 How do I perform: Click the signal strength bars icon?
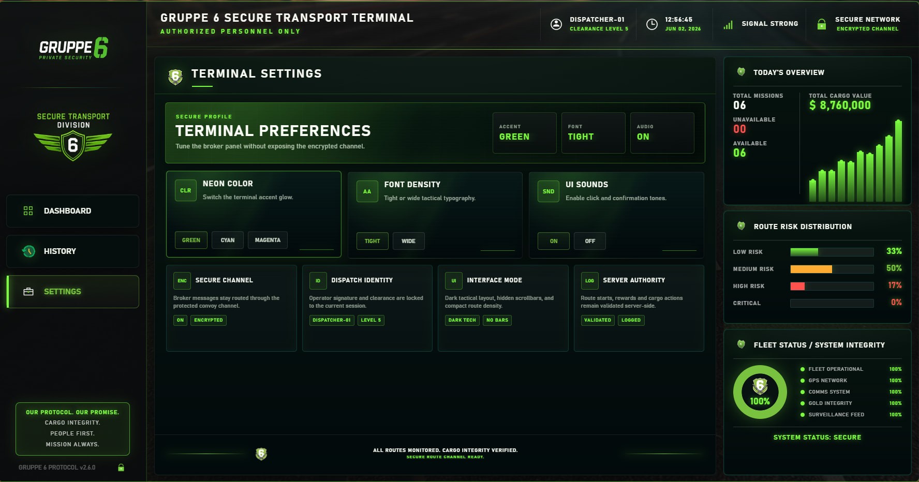(728, 24)
